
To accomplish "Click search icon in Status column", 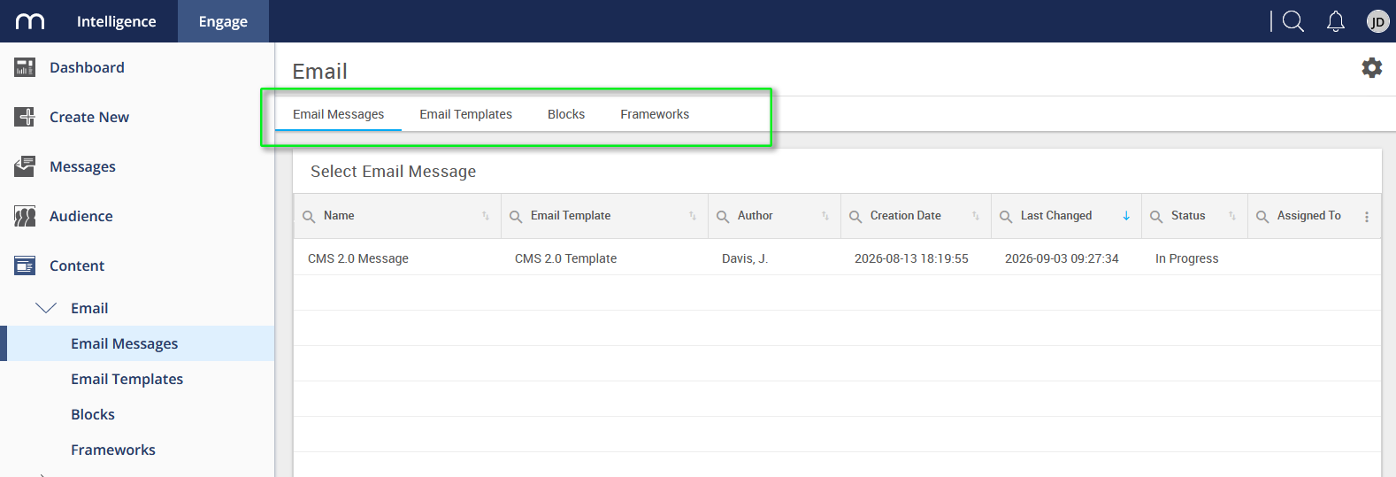I will (1156, 217).
